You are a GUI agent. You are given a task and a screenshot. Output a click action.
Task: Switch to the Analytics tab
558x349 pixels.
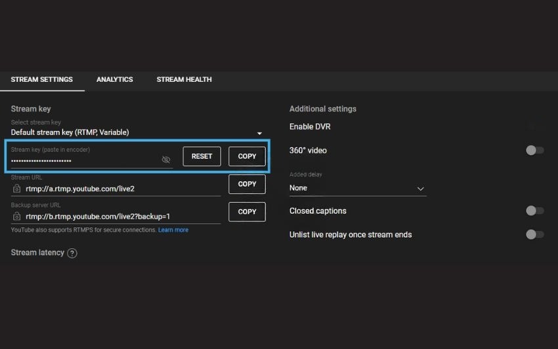[115, 79]
